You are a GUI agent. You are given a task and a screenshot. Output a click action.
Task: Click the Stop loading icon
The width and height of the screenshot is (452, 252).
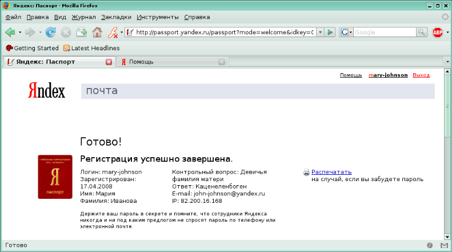pos(66,33)
